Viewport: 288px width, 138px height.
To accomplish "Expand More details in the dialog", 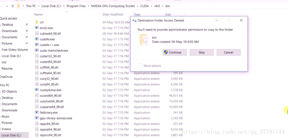I will pyautogui.click(x=149, y=66).
